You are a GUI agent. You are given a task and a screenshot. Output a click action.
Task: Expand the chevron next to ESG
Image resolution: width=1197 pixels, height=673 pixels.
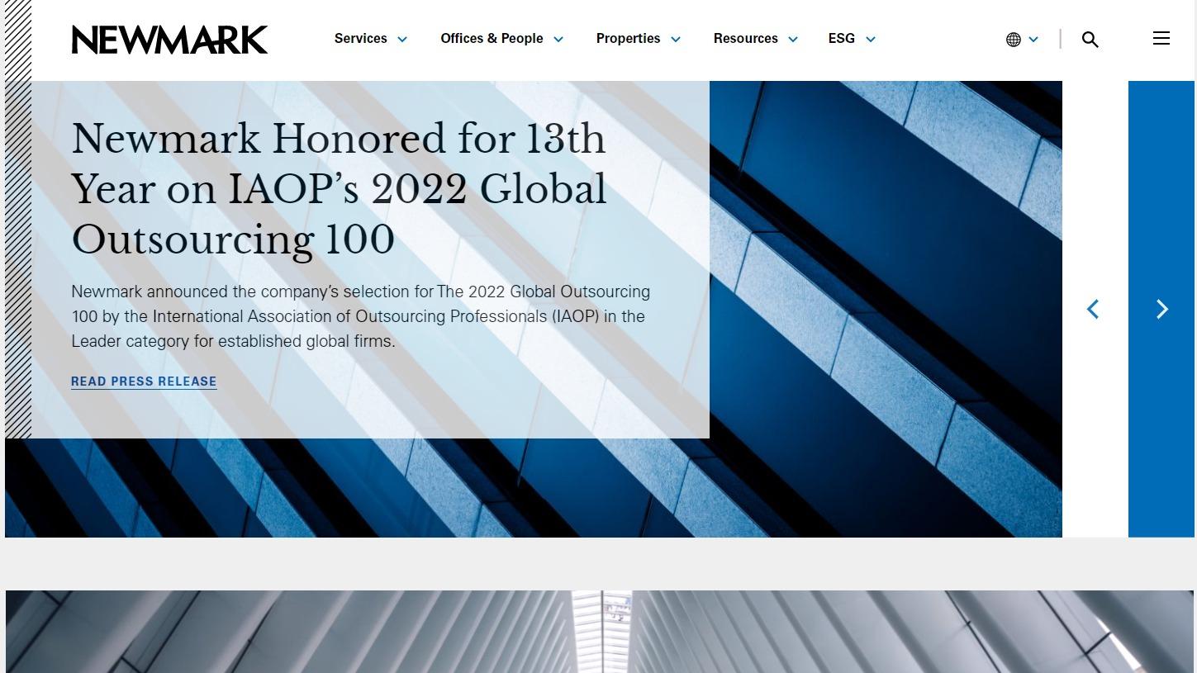[x=870, y=40]
